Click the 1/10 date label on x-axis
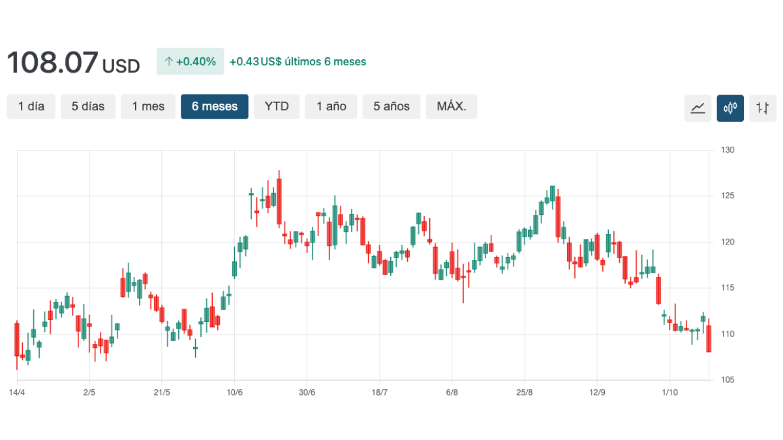The width and height of the screenshot is (783, 440). (669, 392)
